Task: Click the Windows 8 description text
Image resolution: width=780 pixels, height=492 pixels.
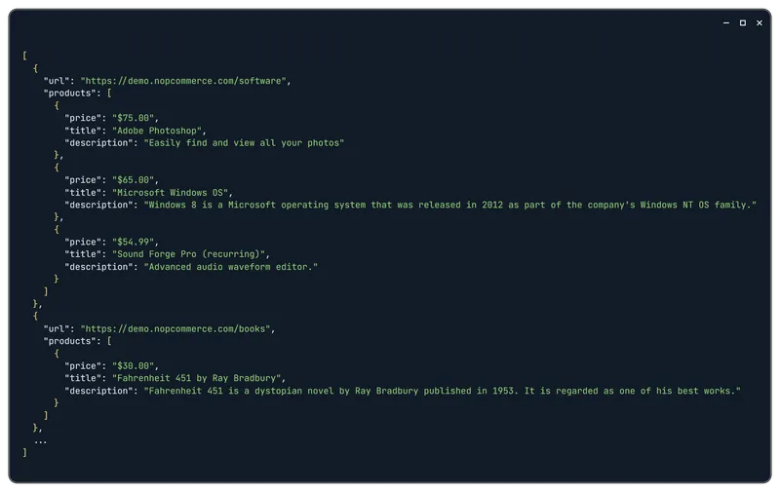Action: pyautogui.click(x=450, y=205)
